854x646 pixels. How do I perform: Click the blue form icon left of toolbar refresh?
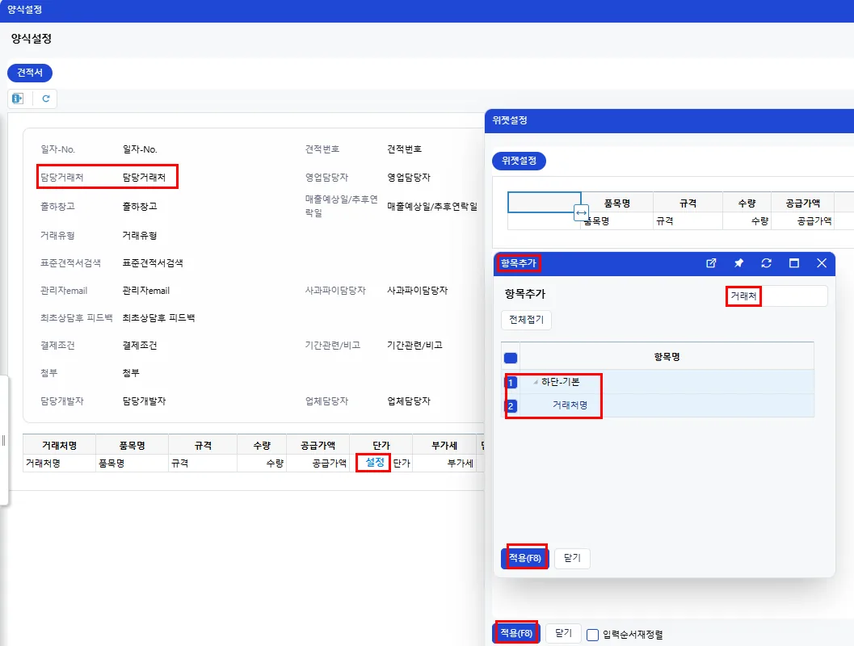click(18, 99)
